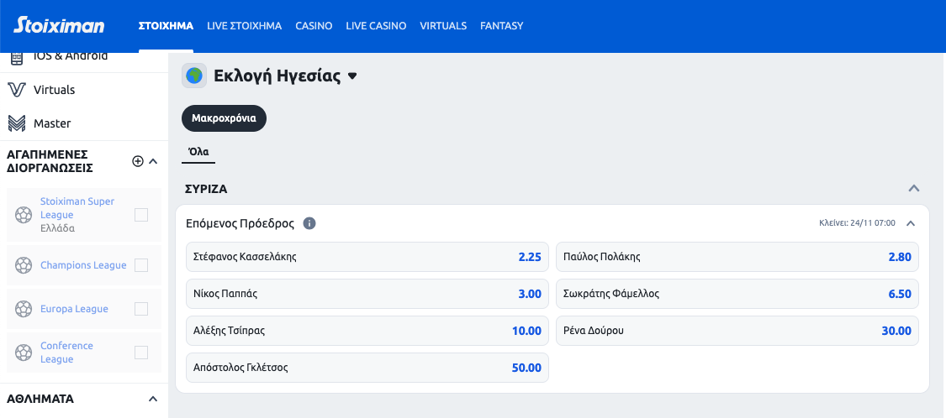Open Champions League competition
Screen dimensions: 946x418
83,265
